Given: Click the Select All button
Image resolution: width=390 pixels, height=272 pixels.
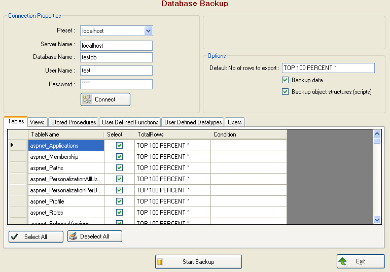Looking at the screenshot, I should 36,236.
